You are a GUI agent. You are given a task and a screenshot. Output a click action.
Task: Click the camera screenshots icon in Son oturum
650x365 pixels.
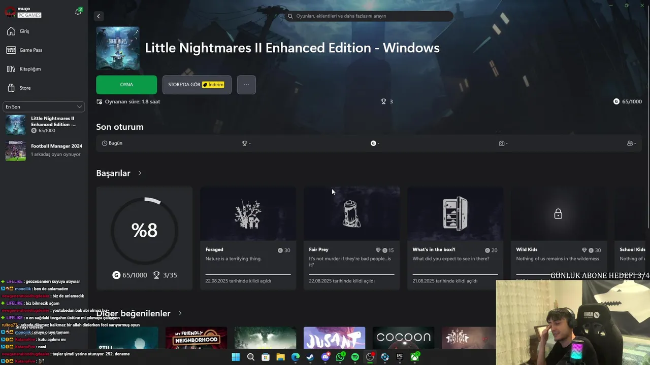click(x=502, y=143)
